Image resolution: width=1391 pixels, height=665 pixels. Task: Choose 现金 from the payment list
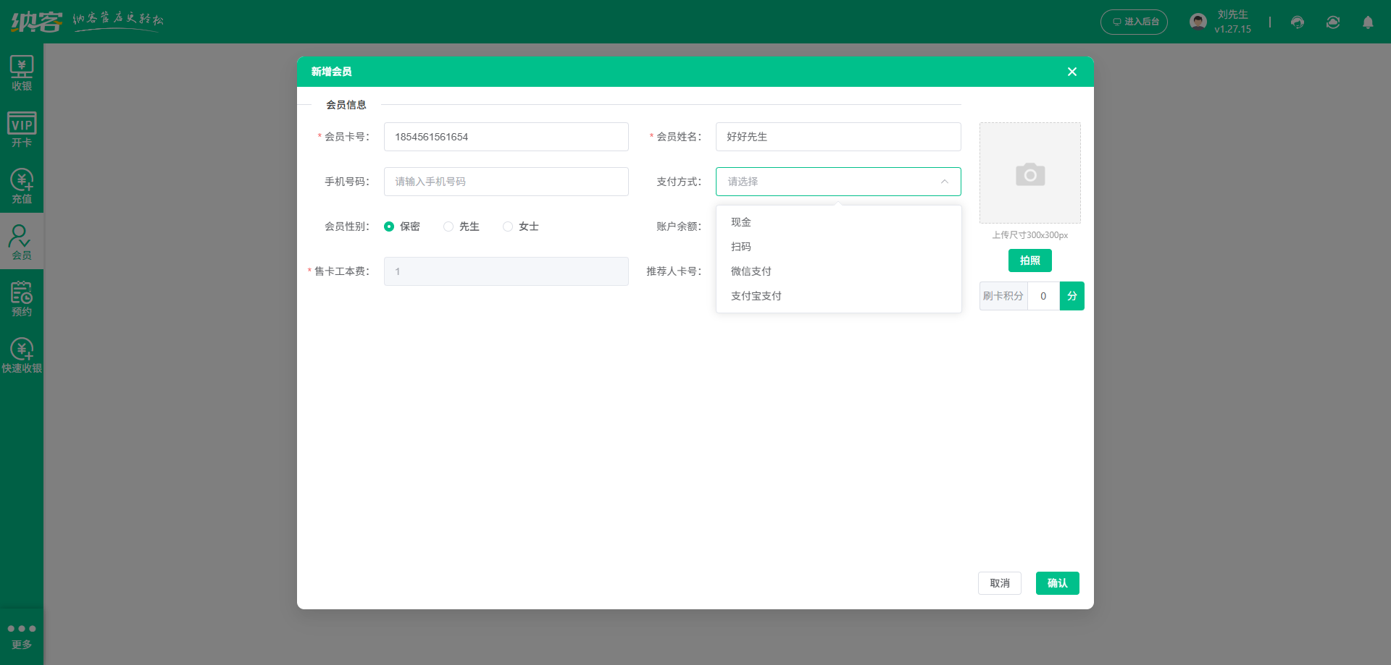click(741, 222)
